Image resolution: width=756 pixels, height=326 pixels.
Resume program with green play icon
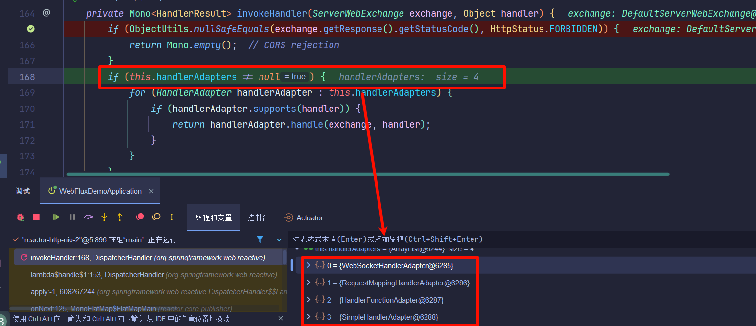tap(56, 217)
